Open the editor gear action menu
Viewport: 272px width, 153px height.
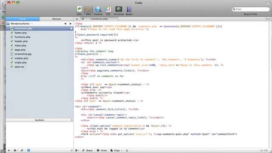77,150
